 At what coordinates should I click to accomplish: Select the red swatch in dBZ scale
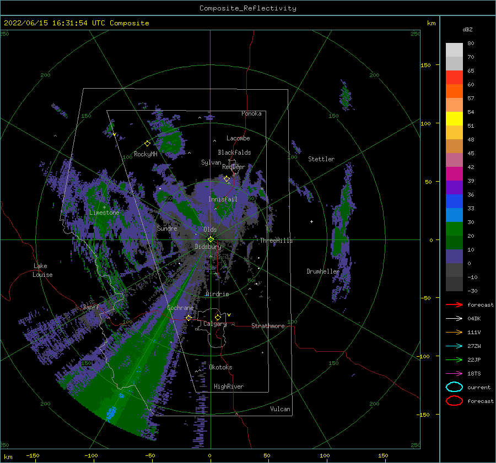pos(454,77)
